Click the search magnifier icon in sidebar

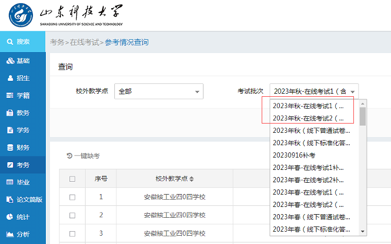(x=10, y=42)
